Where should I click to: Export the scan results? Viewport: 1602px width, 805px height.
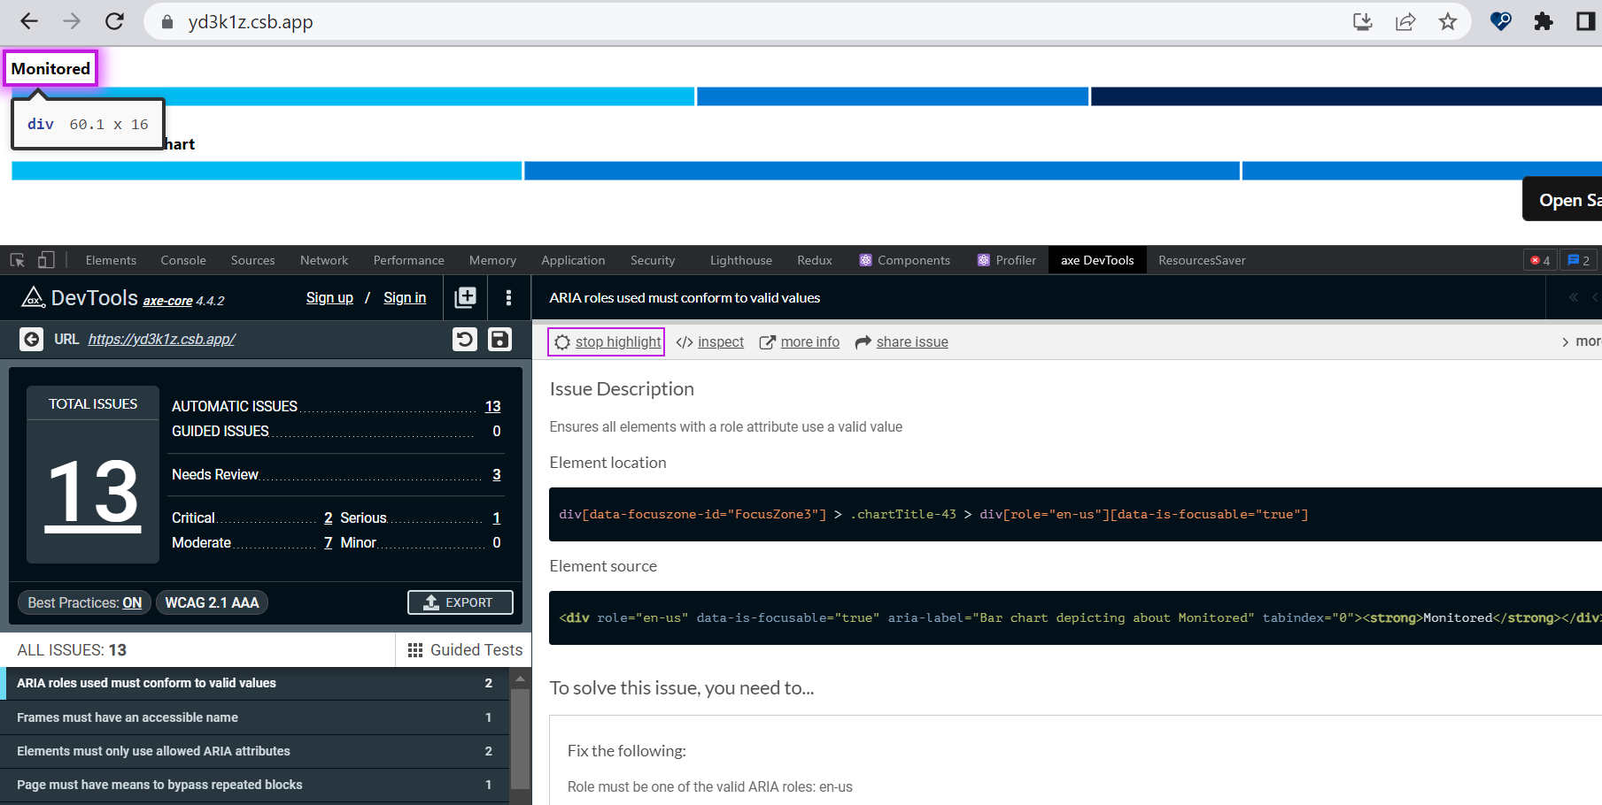tap(460, 602)
